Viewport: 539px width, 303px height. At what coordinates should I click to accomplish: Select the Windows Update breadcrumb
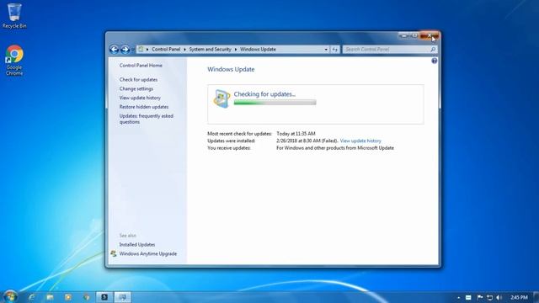258,50
